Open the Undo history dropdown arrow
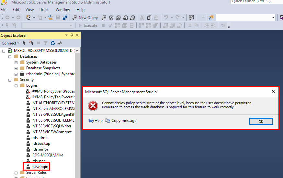The width and height of the screenshot is (283, 178). coord(172,18)
